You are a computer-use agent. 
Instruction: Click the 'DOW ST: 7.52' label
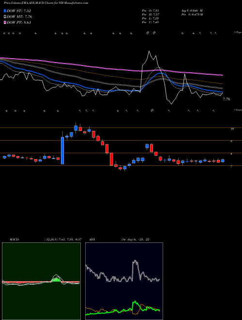(x=19, y=11)
